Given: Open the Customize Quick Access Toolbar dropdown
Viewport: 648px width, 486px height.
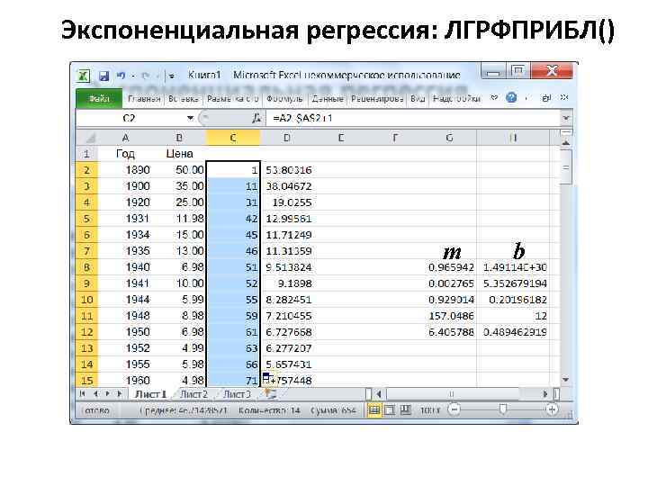Looking at the screenshot, I should point(172,76).
